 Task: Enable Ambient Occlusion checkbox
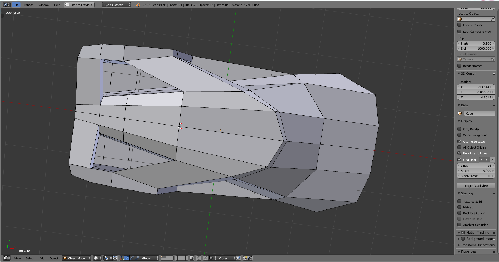point(459,225)
